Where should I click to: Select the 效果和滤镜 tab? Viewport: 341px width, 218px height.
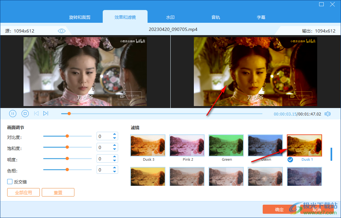coord(125,17)
